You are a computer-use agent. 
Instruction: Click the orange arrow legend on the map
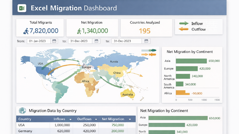[149, 54]
